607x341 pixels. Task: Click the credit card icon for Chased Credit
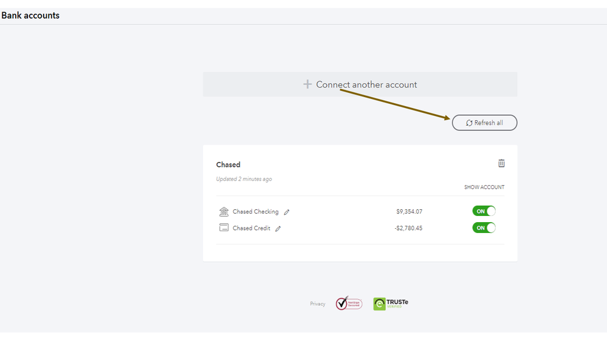point(224,228)
